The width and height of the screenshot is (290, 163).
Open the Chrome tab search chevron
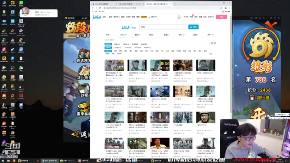pos(214,3)
